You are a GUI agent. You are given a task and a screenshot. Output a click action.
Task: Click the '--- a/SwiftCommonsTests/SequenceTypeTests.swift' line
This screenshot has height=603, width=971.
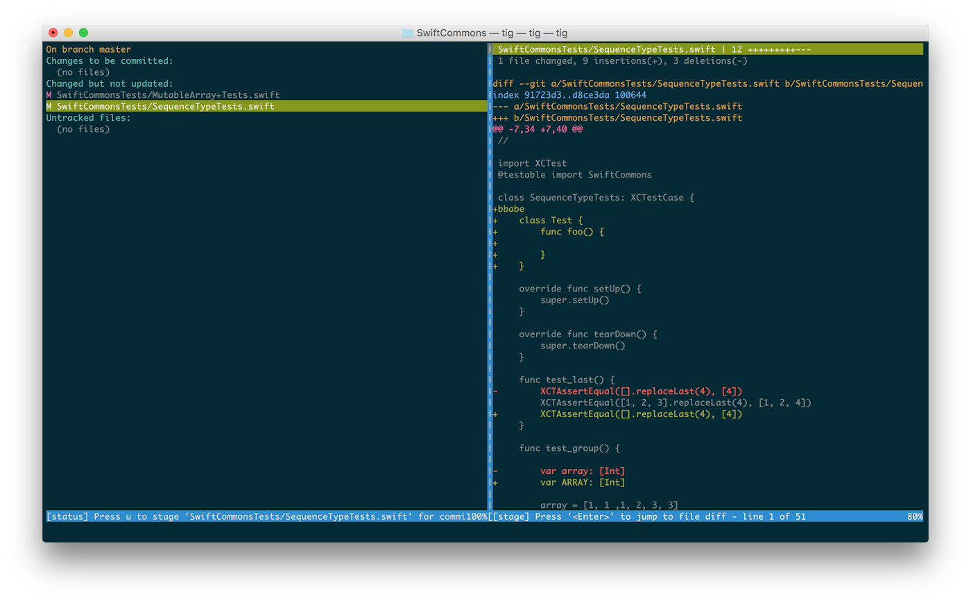617,106
